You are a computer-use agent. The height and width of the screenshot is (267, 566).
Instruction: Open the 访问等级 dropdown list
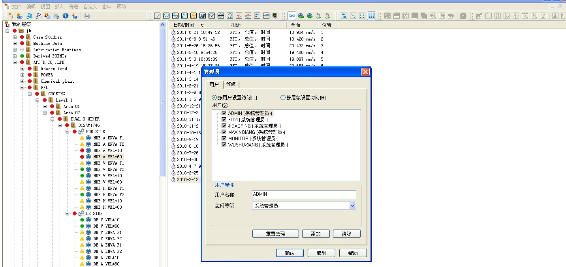click(352, 206)
